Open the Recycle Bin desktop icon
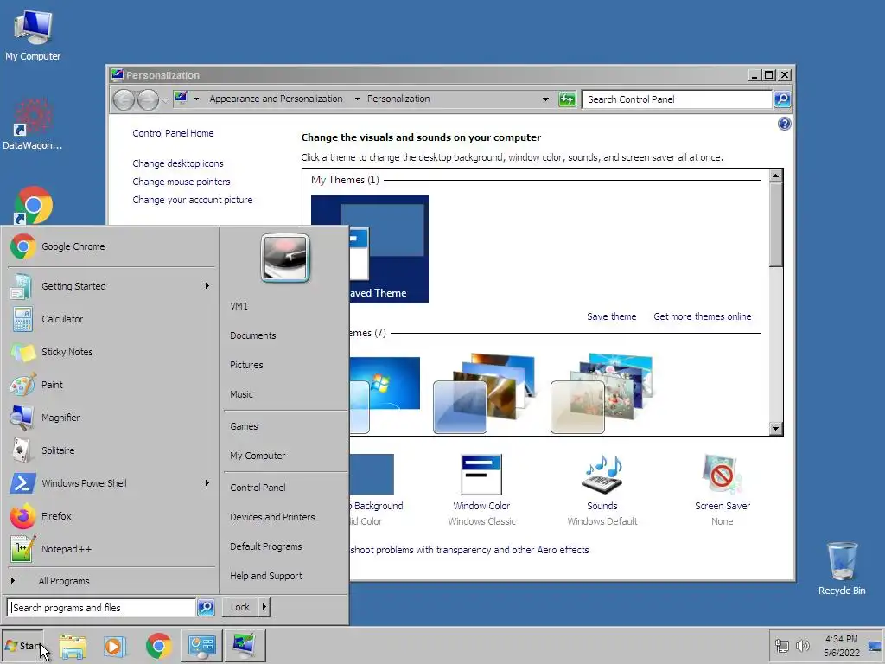Image resolution: width=885 pixels, height=664 pixels. tap(842, 568)
